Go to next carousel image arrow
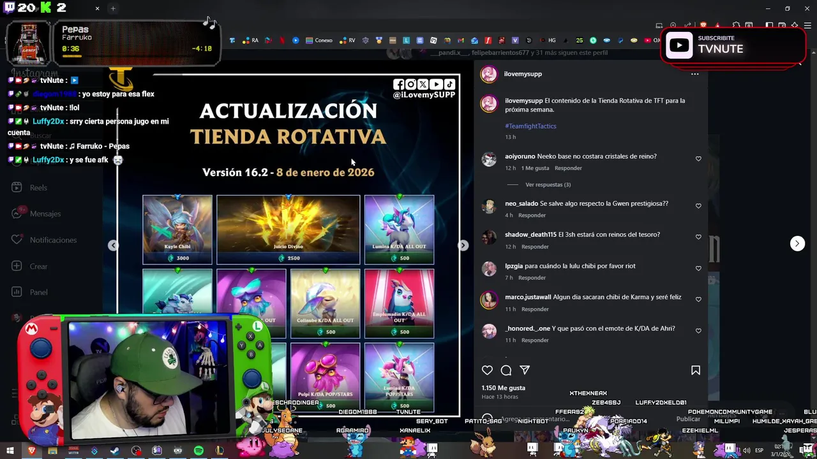Viewport: 817px width, 459px height. [463, 245]
